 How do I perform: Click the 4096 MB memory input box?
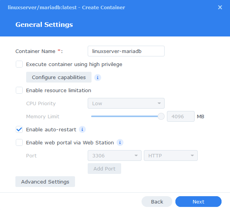(x=180, y=116)
